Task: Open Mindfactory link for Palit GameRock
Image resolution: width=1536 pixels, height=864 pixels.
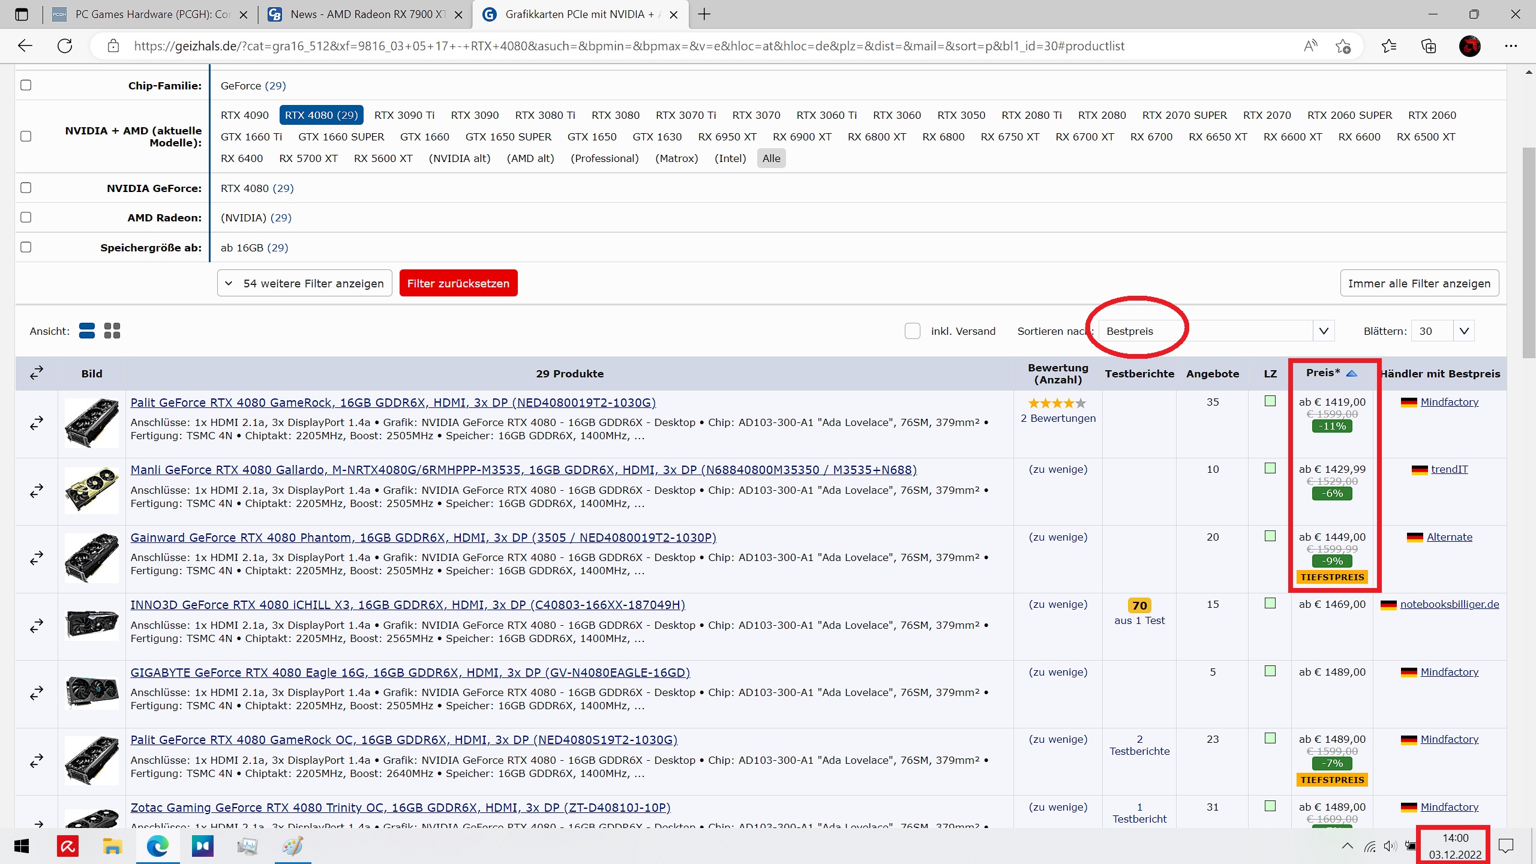Action: click(1449, 402)
